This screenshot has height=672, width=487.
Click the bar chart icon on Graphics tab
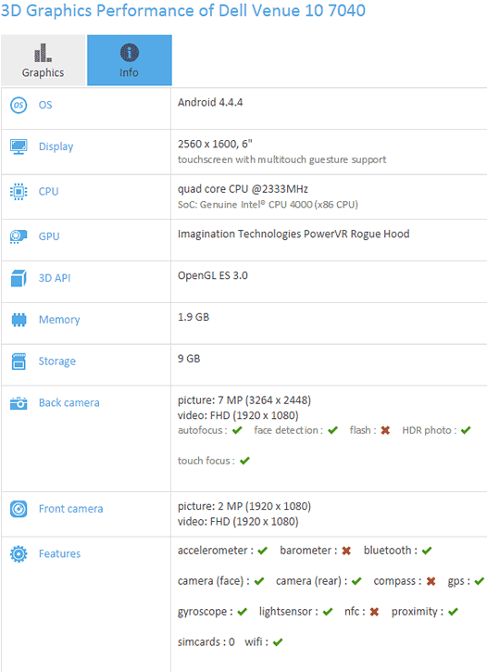click(43, 52)
